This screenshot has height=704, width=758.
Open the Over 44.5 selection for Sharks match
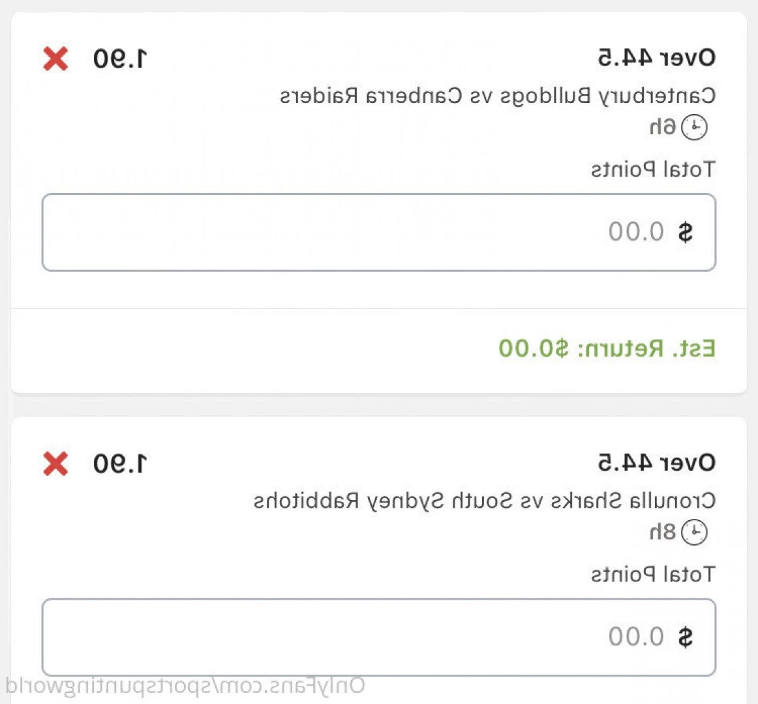[656, 463]
